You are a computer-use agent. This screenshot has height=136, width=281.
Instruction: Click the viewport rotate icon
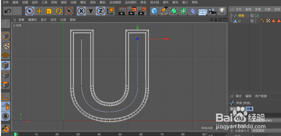click(x=220, y=20)
